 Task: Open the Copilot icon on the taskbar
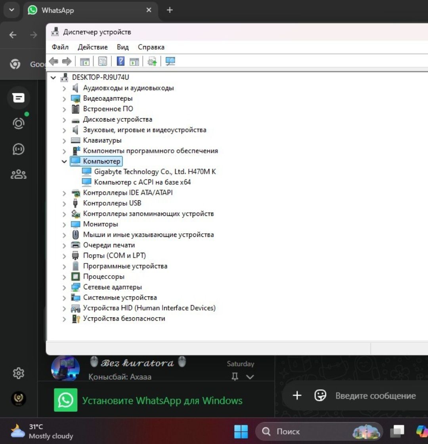(x=422, y=431)
